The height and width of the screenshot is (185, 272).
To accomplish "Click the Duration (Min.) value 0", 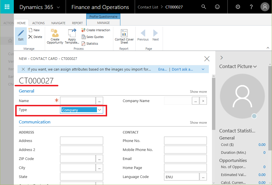I will (264, 152).
